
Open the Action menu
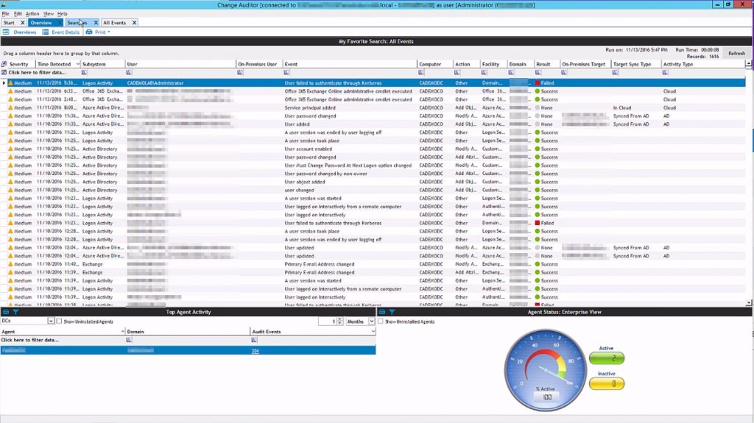(32, 14)
